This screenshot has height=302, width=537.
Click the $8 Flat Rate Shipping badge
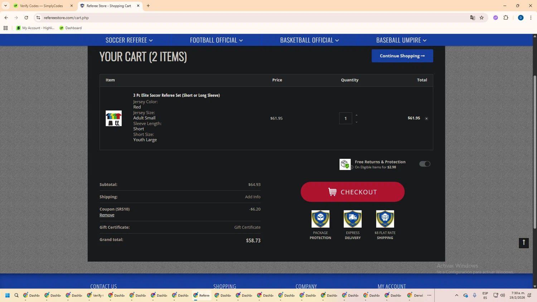[385, 219]
